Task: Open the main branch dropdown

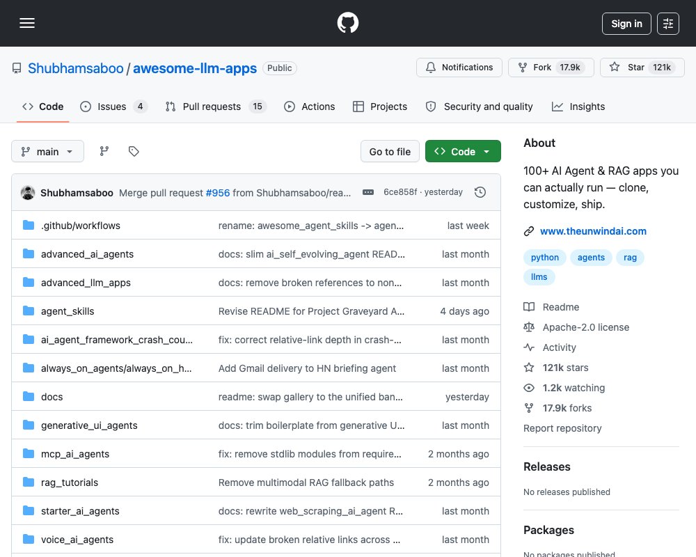Action: 47,152
